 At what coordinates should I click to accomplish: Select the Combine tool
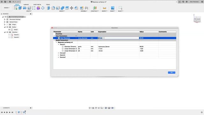click(62, 8)
